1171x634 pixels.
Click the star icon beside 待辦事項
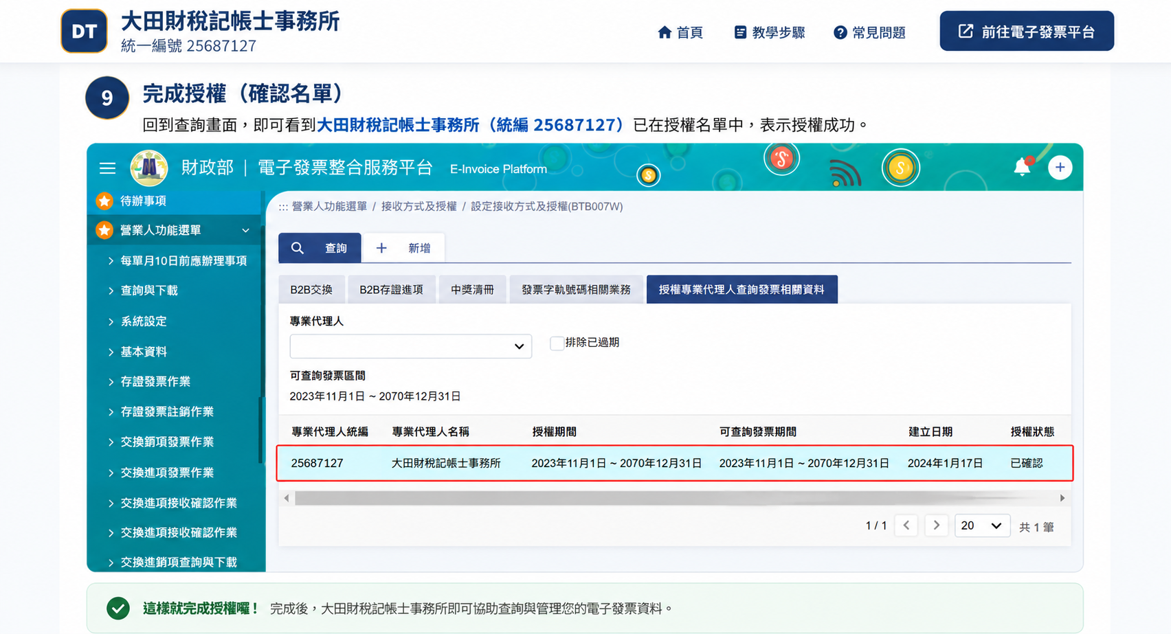pos(104,201)
